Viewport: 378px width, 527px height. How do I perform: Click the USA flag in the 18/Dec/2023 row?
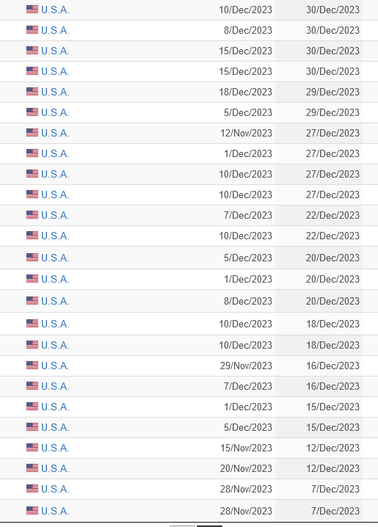pyautogui.click(x=32, y=92)
